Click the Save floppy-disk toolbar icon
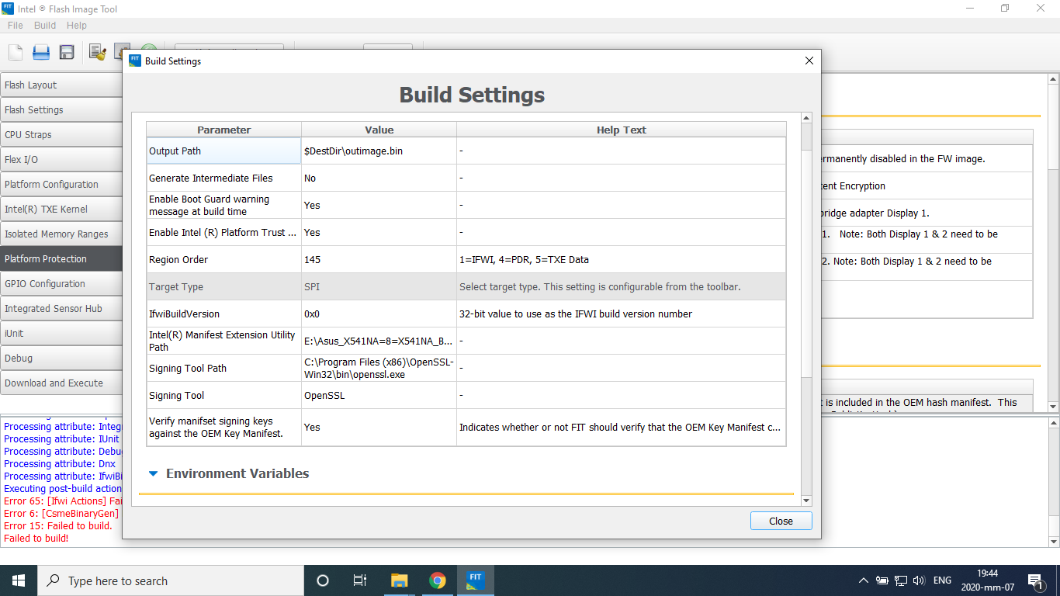 [x=67, y=52]
